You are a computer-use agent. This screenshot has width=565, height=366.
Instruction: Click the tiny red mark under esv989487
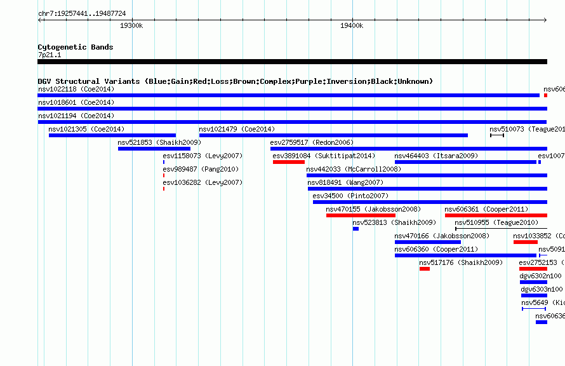point(164,175)
